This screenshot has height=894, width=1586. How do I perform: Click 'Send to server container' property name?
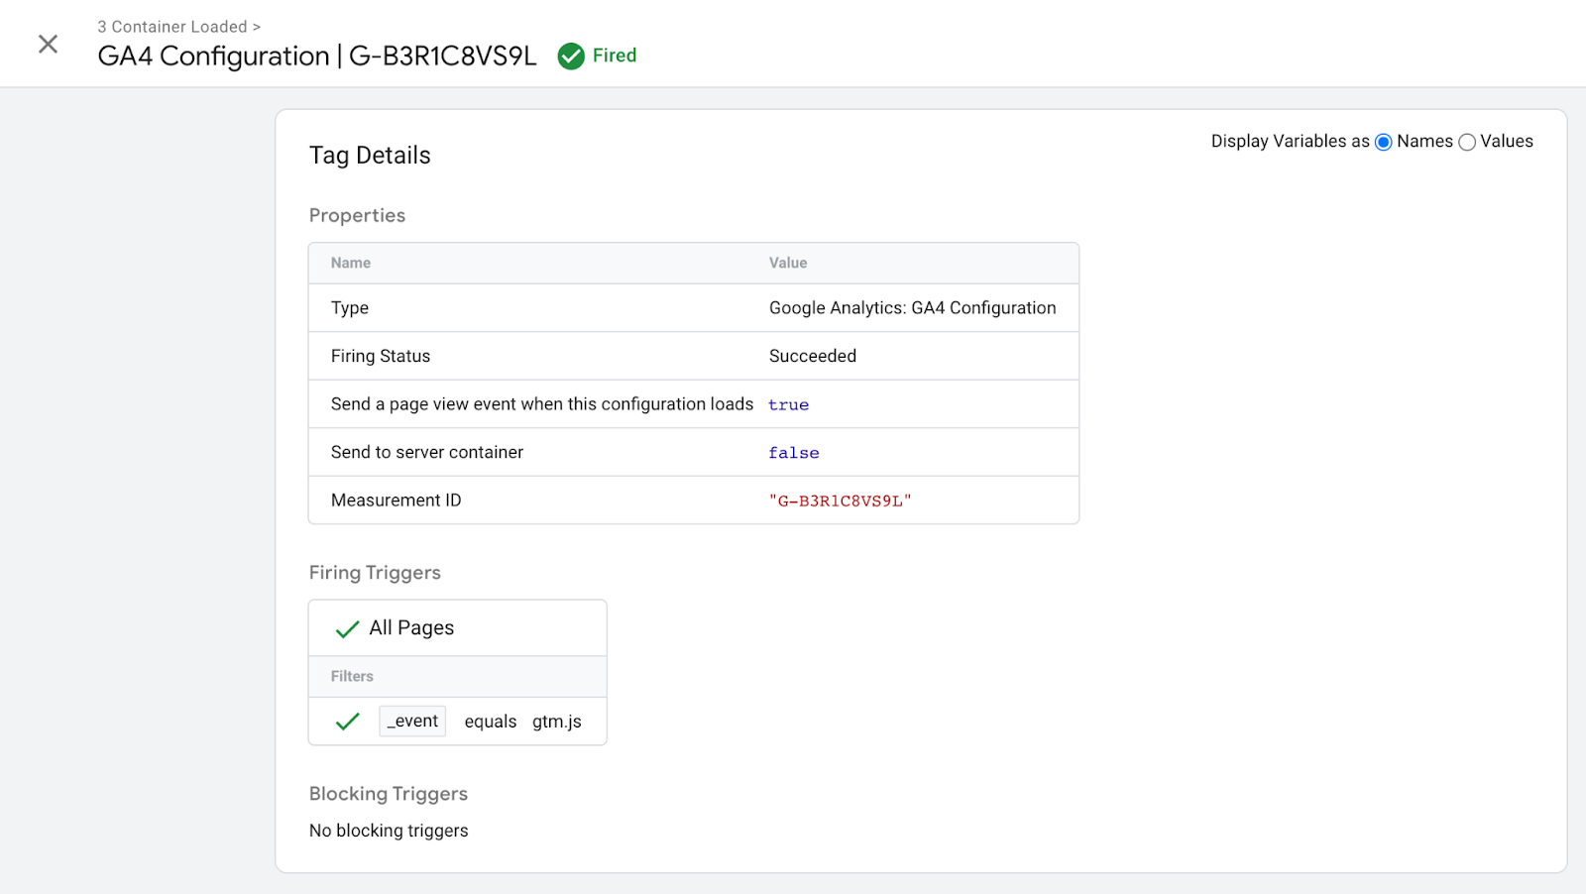[427, 452]
